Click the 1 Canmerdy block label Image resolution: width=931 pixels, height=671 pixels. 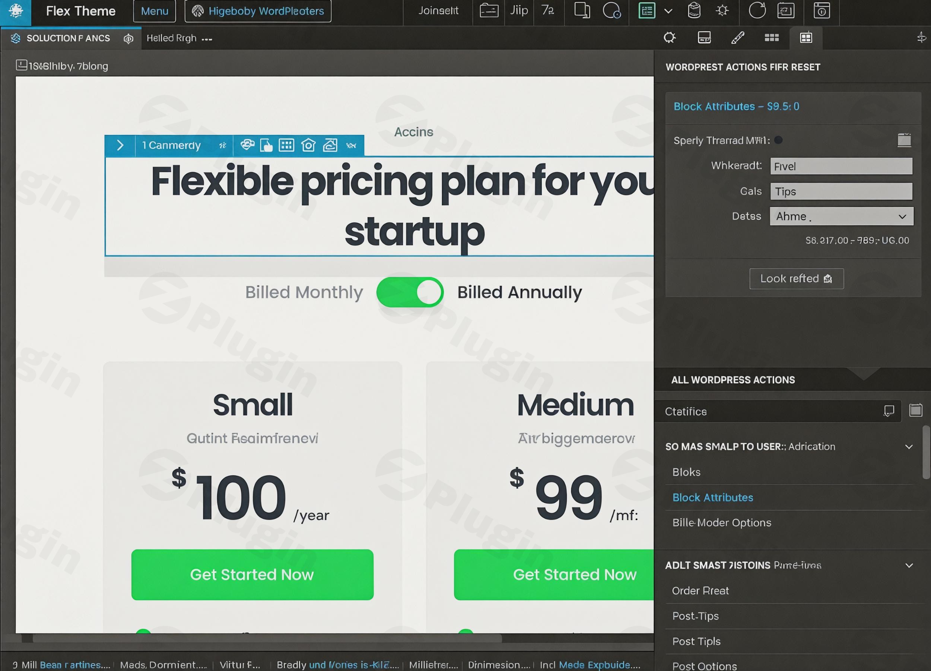click(171, 145)
